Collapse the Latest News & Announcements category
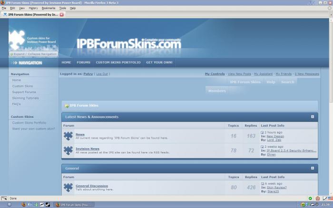333x208 pixels. [313, 116]
